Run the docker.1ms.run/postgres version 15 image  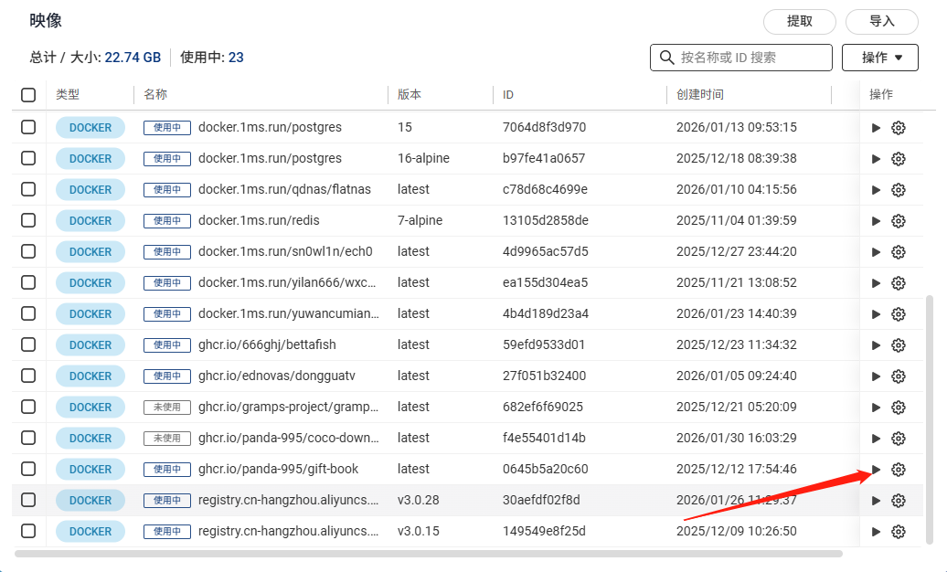[x=876, y=128]
